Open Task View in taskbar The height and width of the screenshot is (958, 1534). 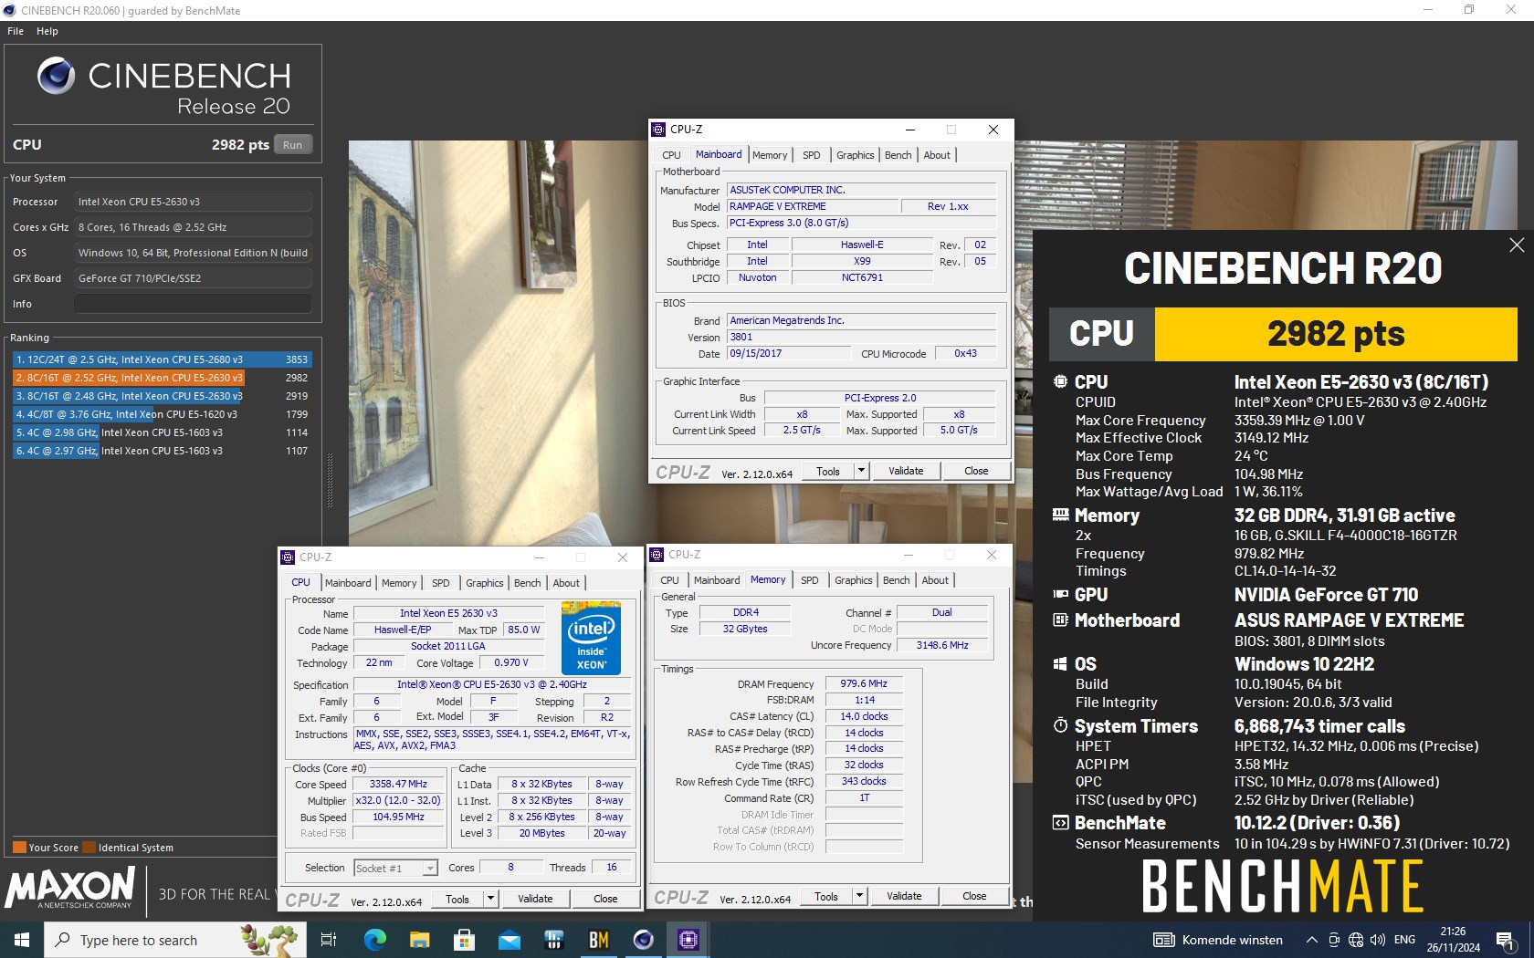(x=329, y=940)
